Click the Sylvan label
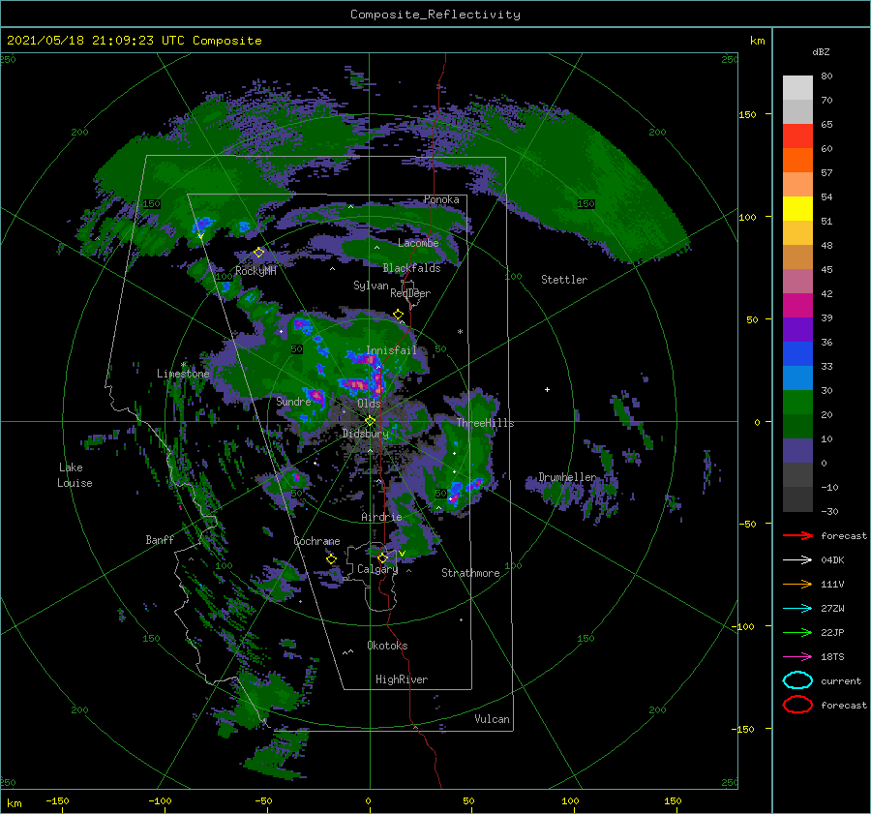The image size is (871, 814). pyautogui.click(x=371, y=286)
